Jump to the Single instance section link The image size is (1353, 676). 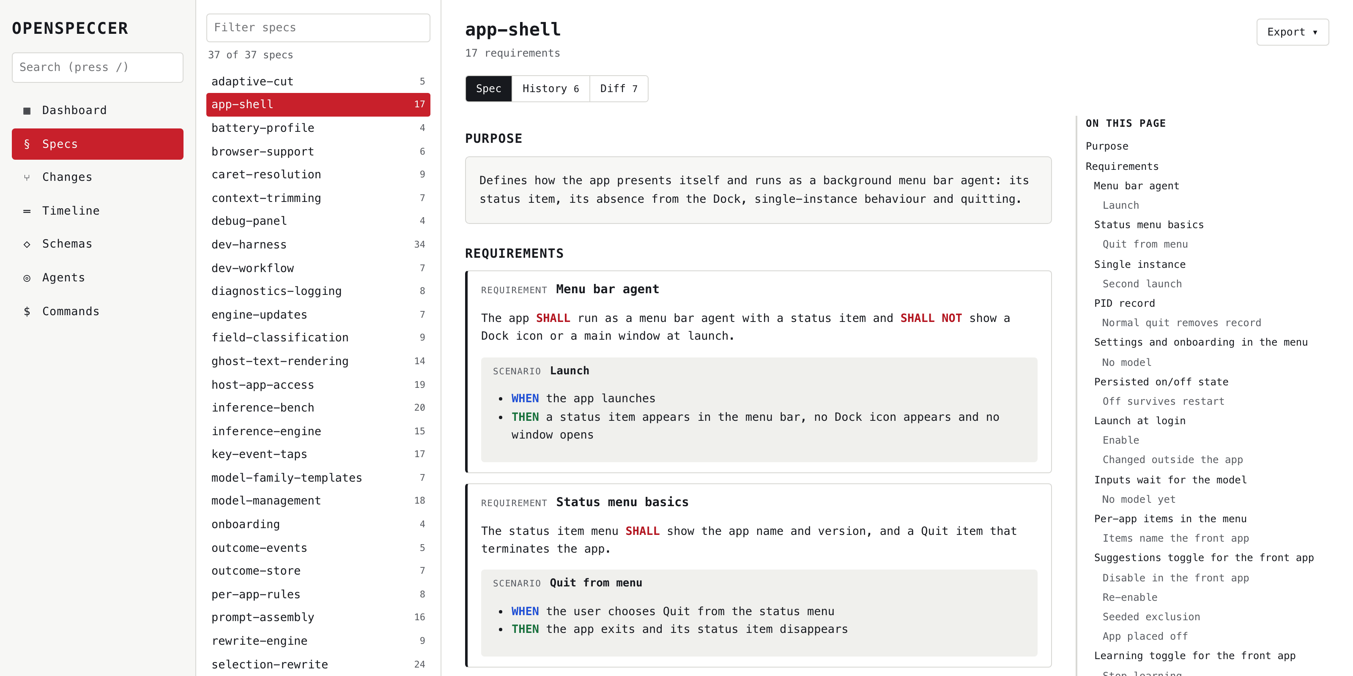pyautogui.click(x=1139, y=264)
